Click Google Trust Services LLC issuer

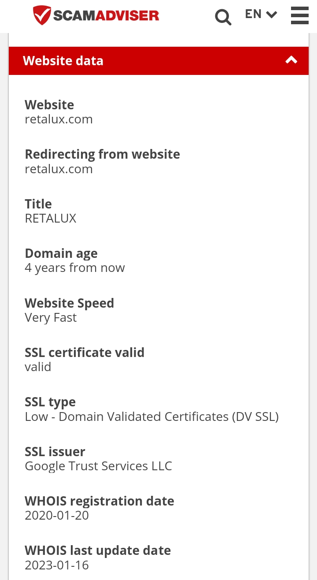coord(98,466)
